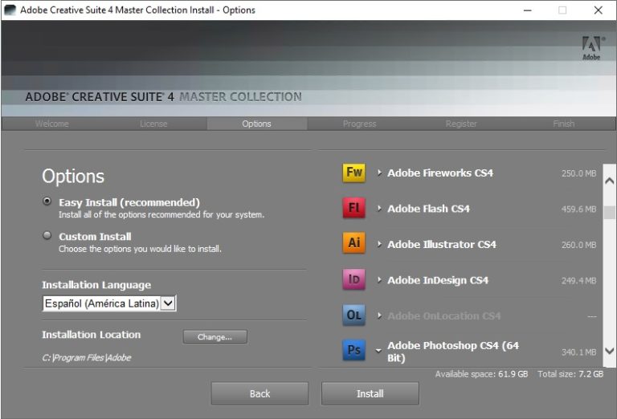
Task: Click the Back button
Action: click(259, 393)
